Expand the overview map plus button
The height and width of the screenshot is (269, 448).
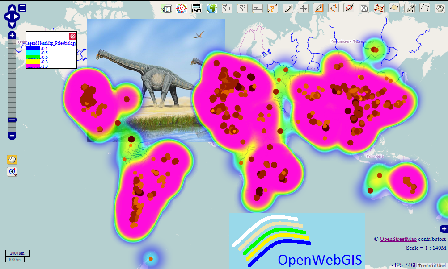tap(444, 229)
